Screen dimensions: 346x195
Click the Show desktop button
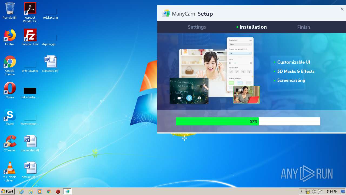click(343, 191)
